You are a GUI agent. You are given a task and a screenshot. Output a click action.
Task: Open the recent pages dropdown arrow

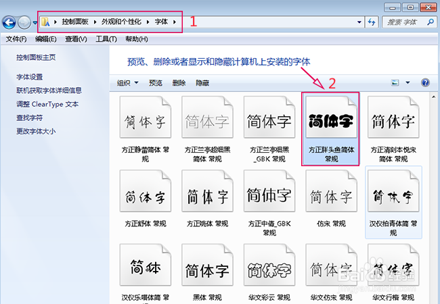(x=35, y=22)
